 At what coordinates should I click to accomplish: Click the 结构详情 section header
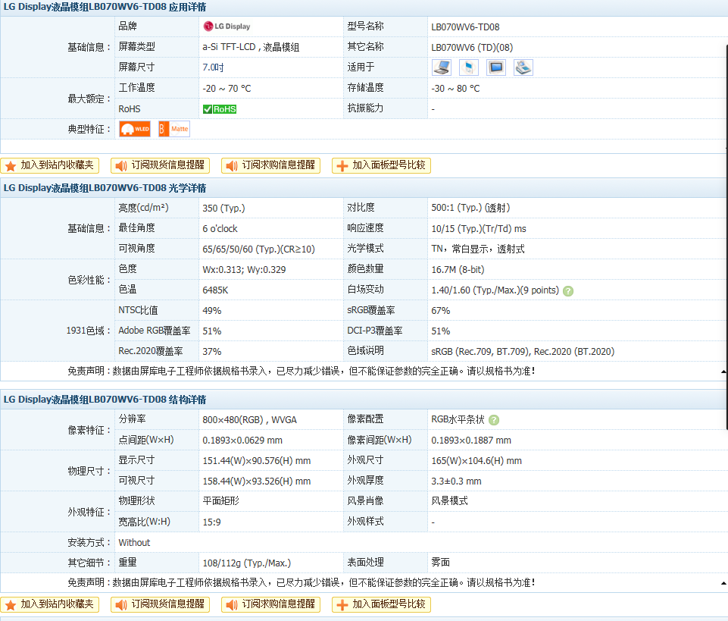coord(364,400)
